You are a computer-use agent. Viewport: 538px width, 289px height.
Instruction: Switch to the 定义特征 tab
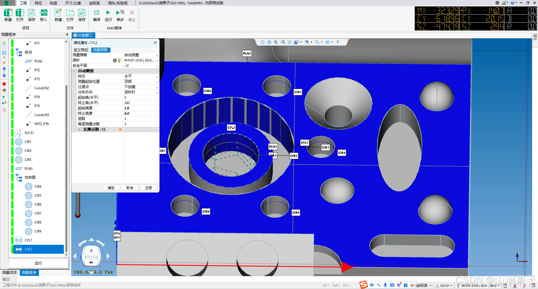81,50
